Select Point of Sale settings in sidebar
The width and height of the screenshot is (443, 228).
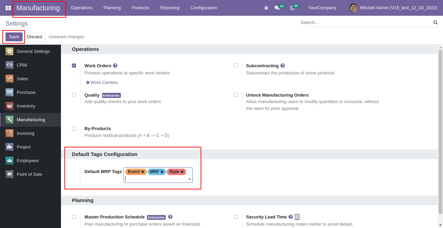click(30, 174)
